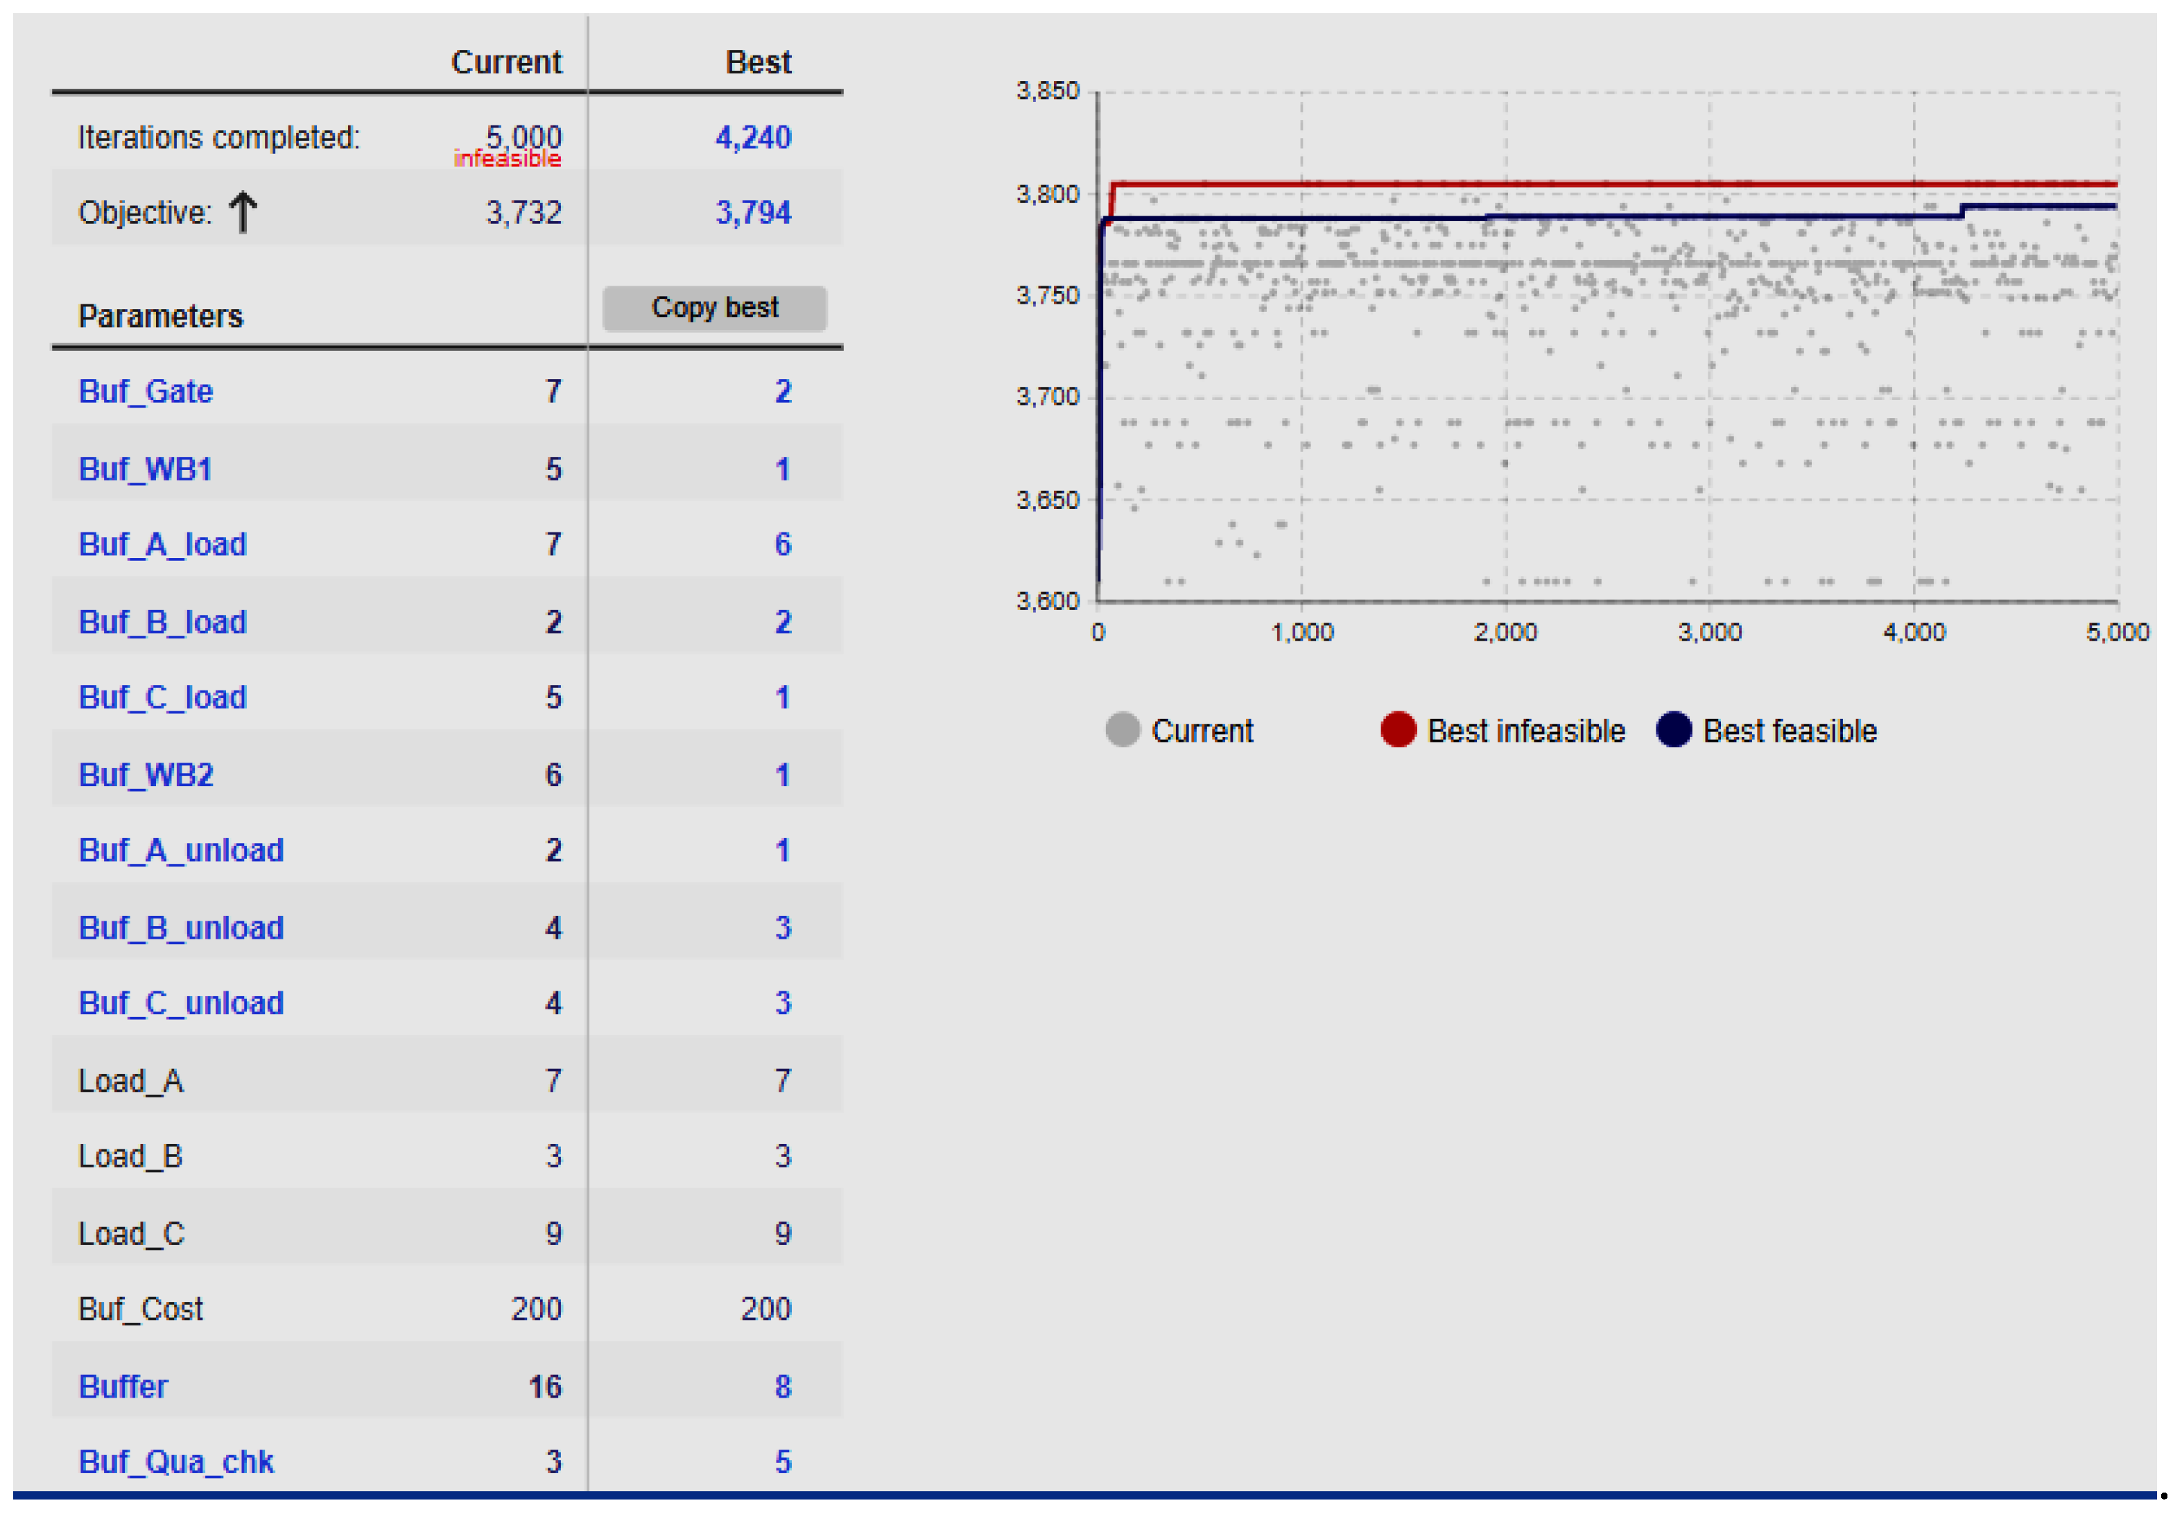Screen dimensions: 2182x1521
Task: Click the Best infeasible legend label
Action: click(x=1525, y=731)
